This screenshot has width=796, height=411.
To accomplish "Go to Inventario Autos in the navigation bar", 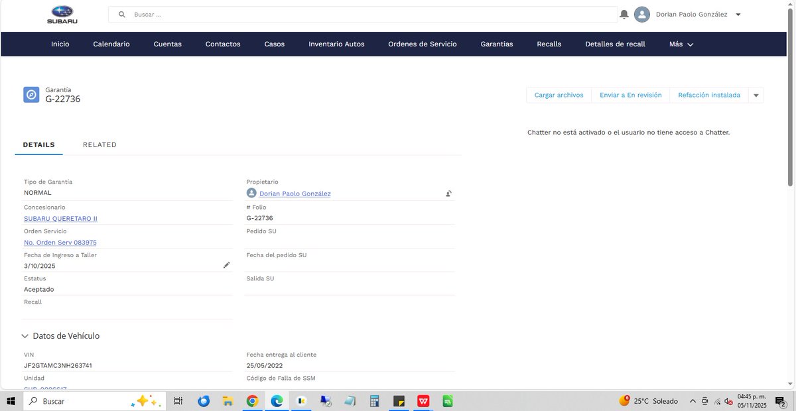I will (x=336, y=44).
